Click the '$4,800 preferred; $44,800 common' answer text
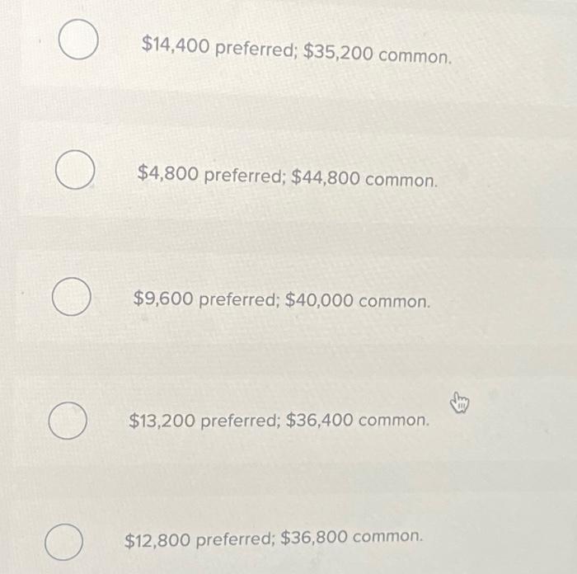This screenshot has width=577, height=574. tap(288, 176)
